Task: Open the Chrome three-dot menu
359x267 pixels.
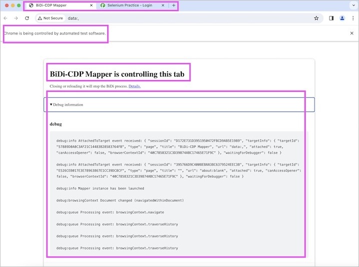Action: [x=353, y=18]
